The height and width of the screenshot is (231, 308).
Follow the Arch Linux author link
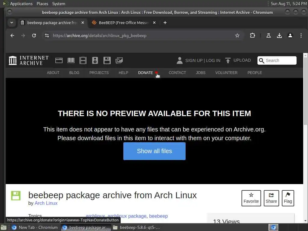pyautogui.click(x=46, y=203)
